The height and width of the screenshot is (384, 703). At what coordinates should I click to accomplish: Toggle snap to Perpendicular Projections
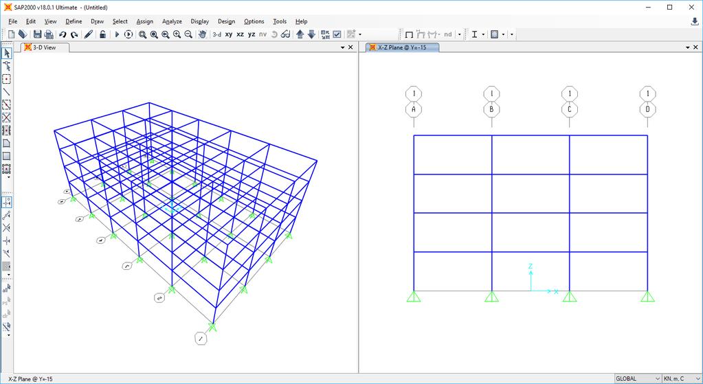(x=7, y=241)
